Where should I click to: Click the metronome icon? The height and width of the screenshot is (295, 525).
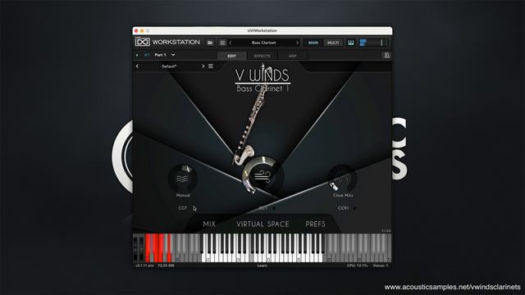tap(386, 55)
